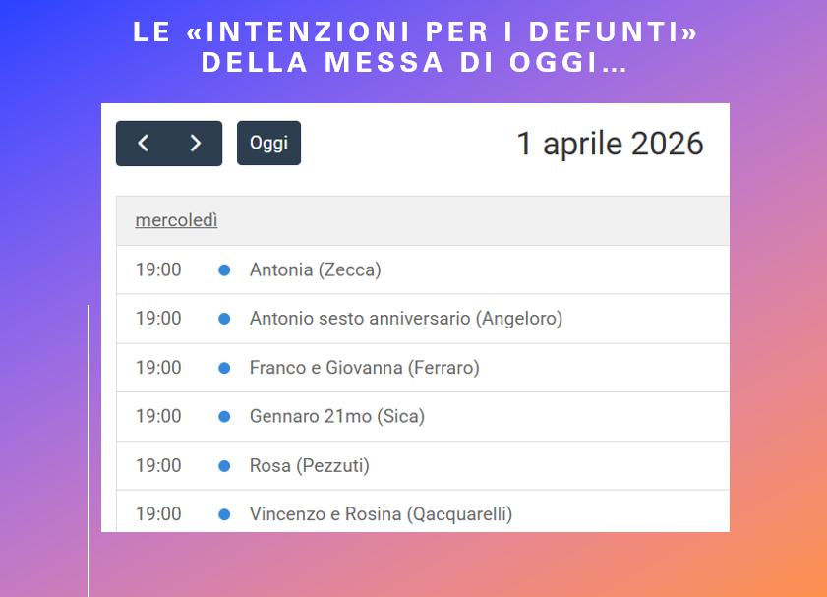Click the blue dot beside Vincenzo e Rosina
The height and width of the screenshot is (597, 827).
pyautogui.click(x=224, y=513)
